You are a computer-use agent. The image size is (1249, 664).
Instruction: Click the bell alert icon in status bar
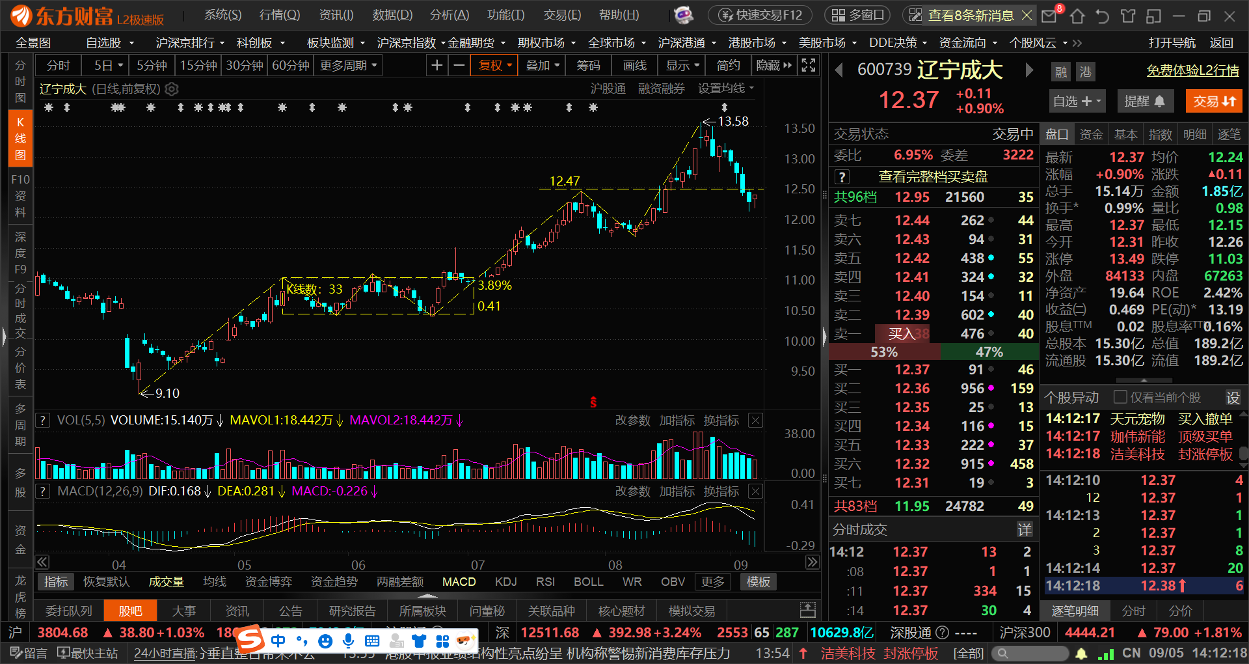click(x=1081, y=653)
